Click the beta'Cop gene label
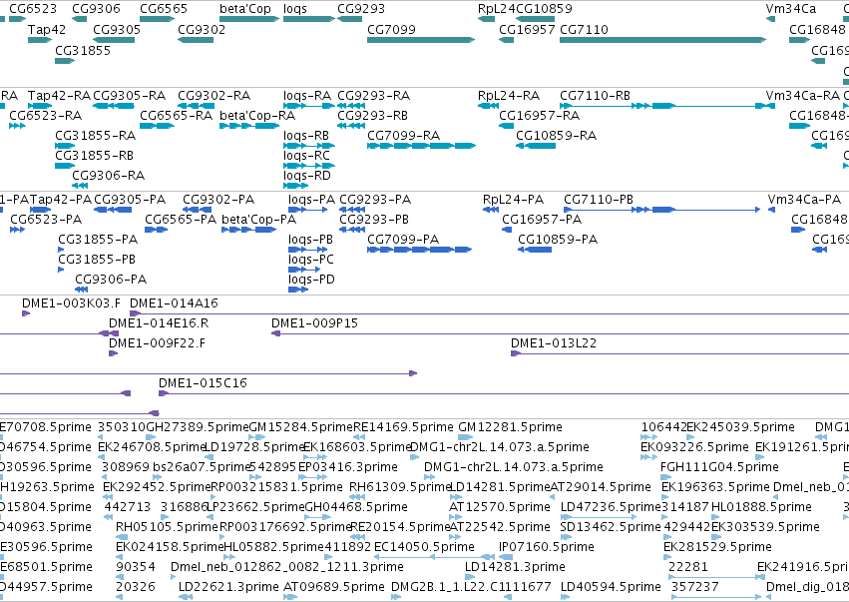The height and width of the screenshot is (602, 849). (x=244, y=9)
